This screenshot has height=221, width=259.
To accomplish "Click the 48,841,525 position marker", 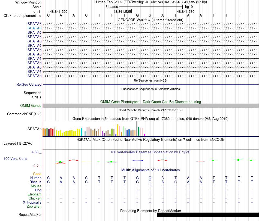I will pos(122,11).
